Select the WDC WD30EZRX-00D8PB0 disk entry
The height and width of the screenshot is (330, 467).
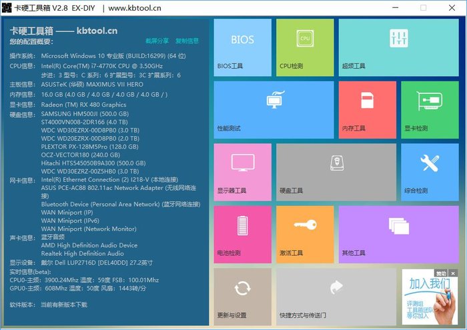[x=90, y=130]
